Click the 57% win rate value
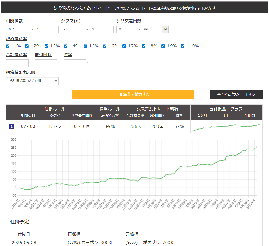This screenshot has height=246, width=269. 179,127
